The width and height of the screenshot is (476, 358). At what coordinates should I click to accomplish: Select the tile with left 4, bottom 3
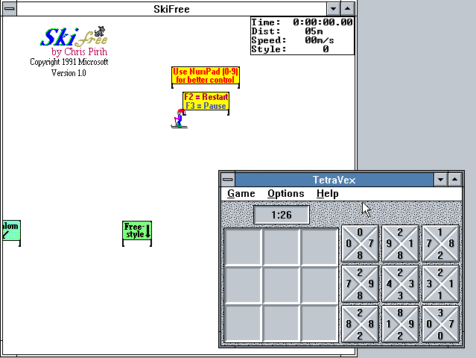click(x=400, y=283)
